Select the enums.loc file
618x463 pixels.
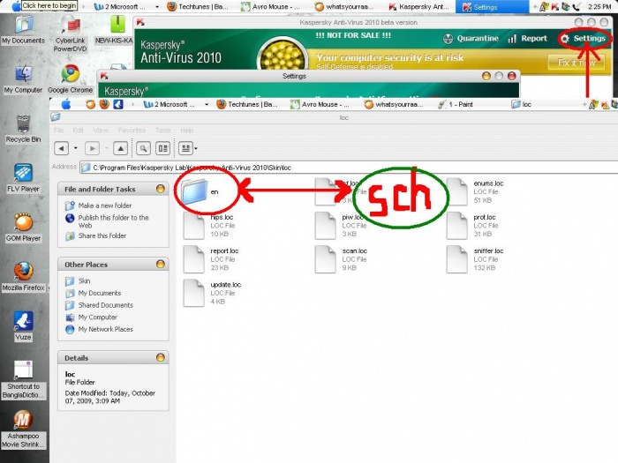(x=475, y=191)
